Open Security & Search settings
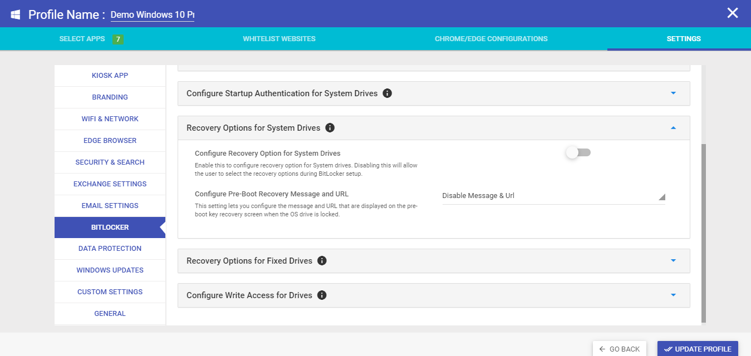The width and height of the screenshot is (751, 356). tap(110, 162)
